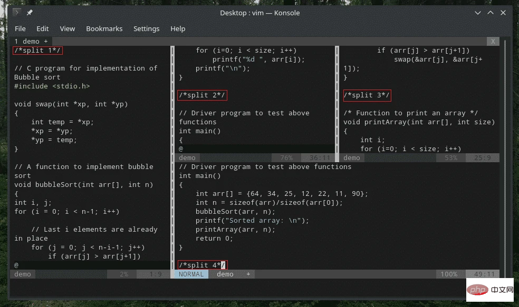
Task: Close the vim tab with the X
Action: pos(493,41)
